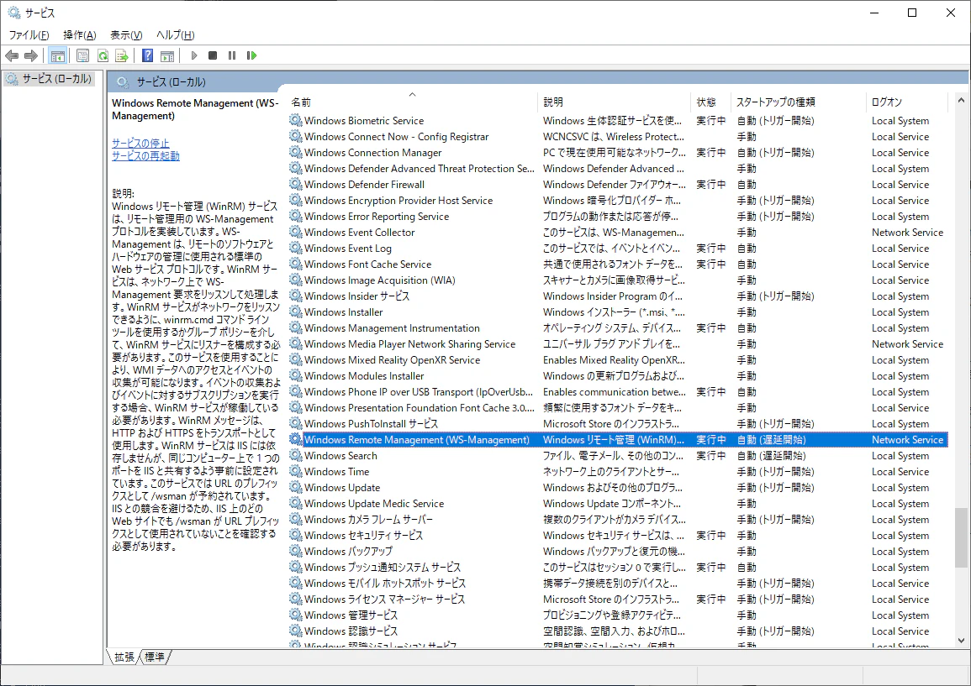This screenshot has width=971, height=686.
Task: Click the scrollbar down arrow in the services list
Action: (961, 641)
